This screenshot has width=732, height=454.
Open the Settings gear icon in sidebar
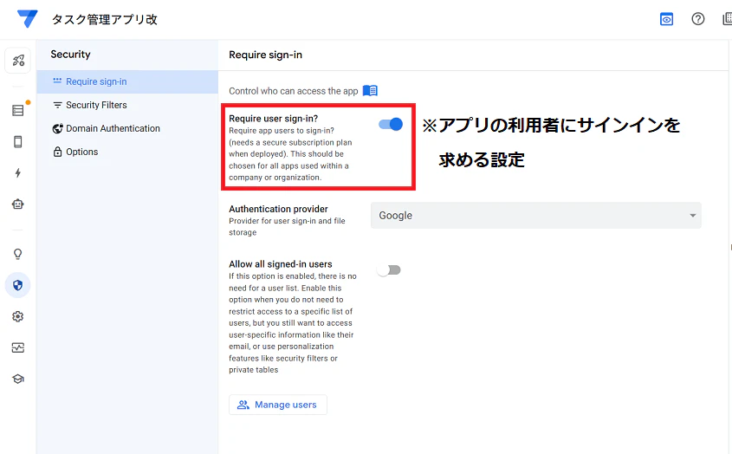pos(17,316)
